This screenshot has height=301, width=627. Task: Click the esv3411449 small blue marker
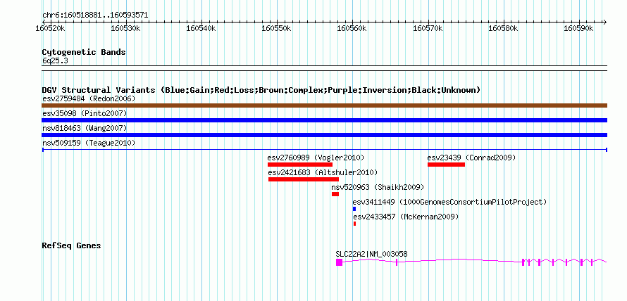(x=354, y=209)
